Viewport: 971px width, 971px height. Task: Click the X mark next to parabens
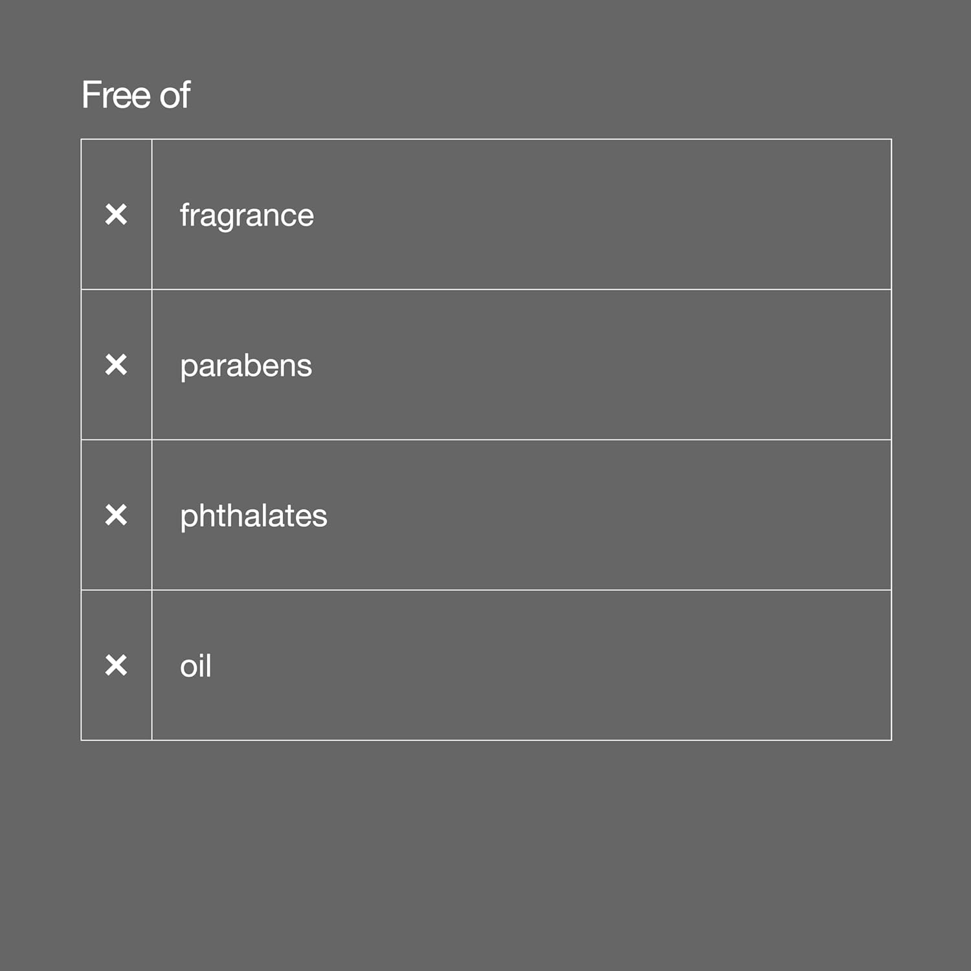pyautogui.click(x=117, y=364)
